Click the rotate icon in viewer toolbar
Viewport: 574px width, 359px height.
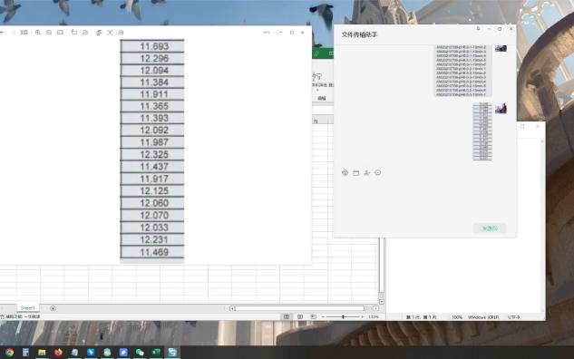pos(74,33)
